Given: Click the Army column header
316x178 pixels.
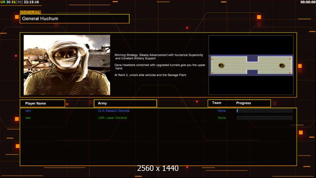Looking at the screenshot, I should pos(125,103).
